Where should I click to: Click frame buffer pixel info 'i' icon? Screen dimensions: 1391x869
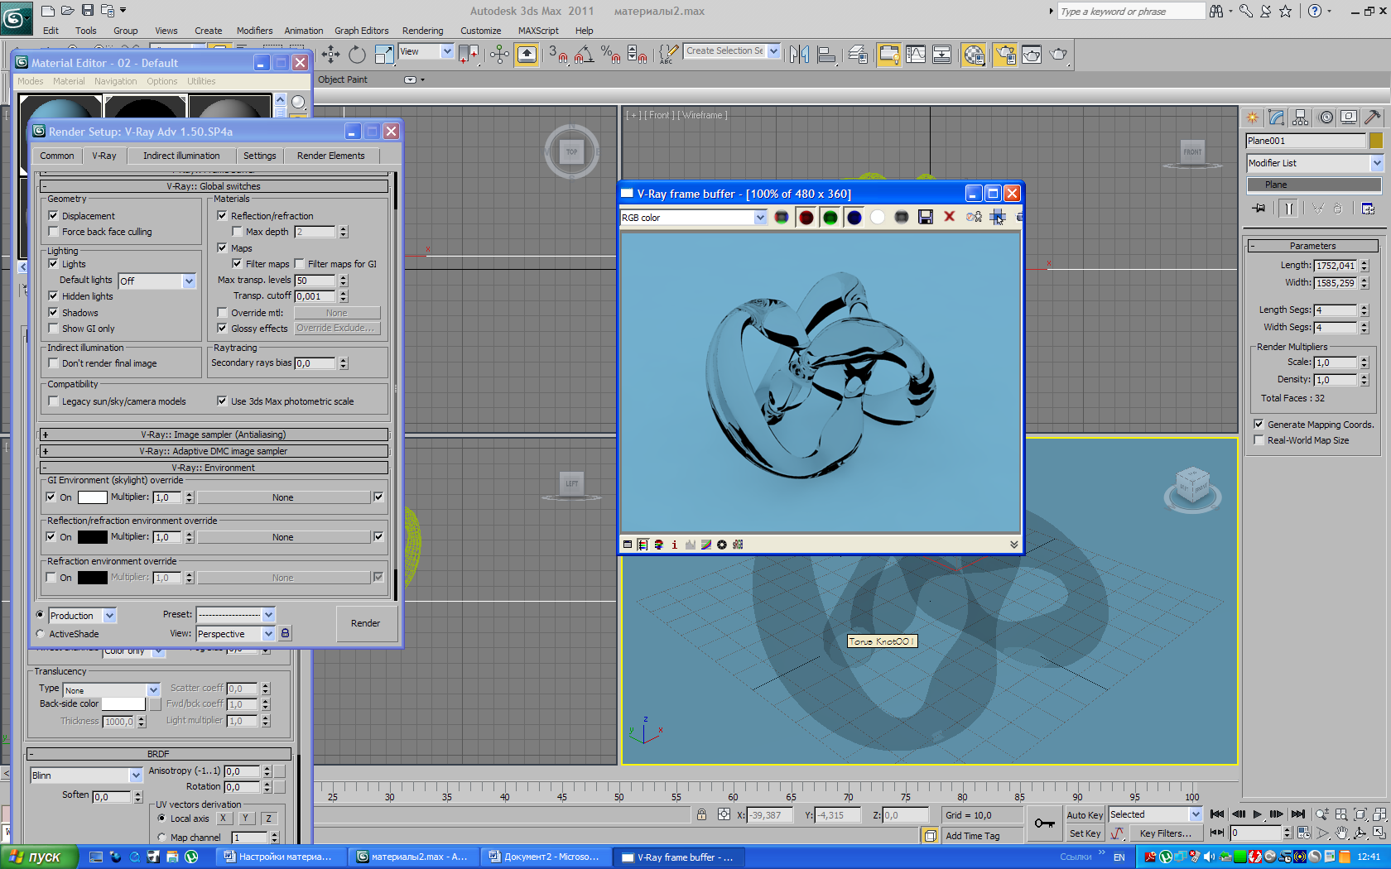[x=674, y=545]
